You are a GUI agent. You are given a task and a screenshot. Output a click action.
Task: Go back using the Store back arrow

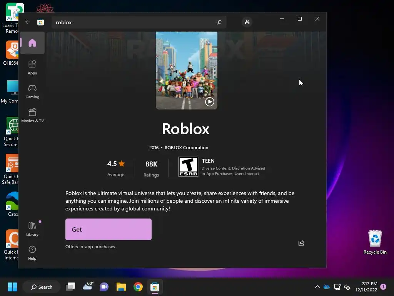click(28, 22)
